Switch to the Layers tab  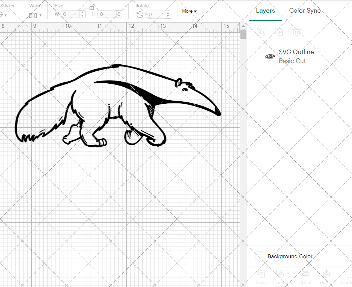(x=265, y=11)
